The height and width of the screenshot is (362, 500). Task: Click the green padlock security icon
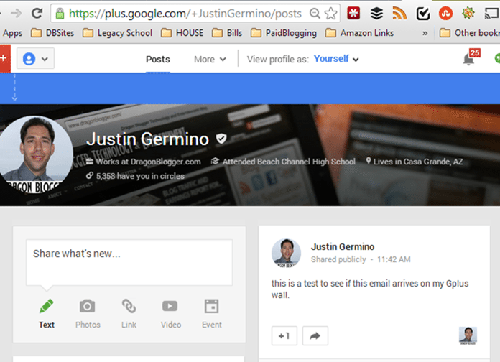coord(60,14)
